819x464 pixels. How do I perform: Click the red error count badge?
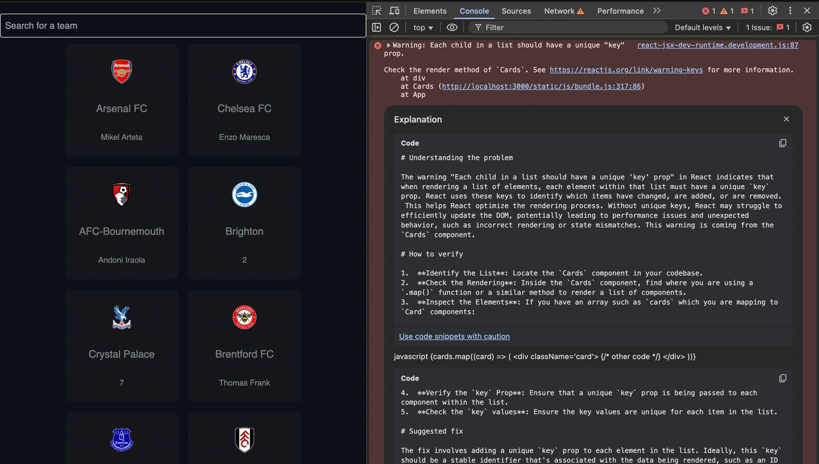click(708, 11)
